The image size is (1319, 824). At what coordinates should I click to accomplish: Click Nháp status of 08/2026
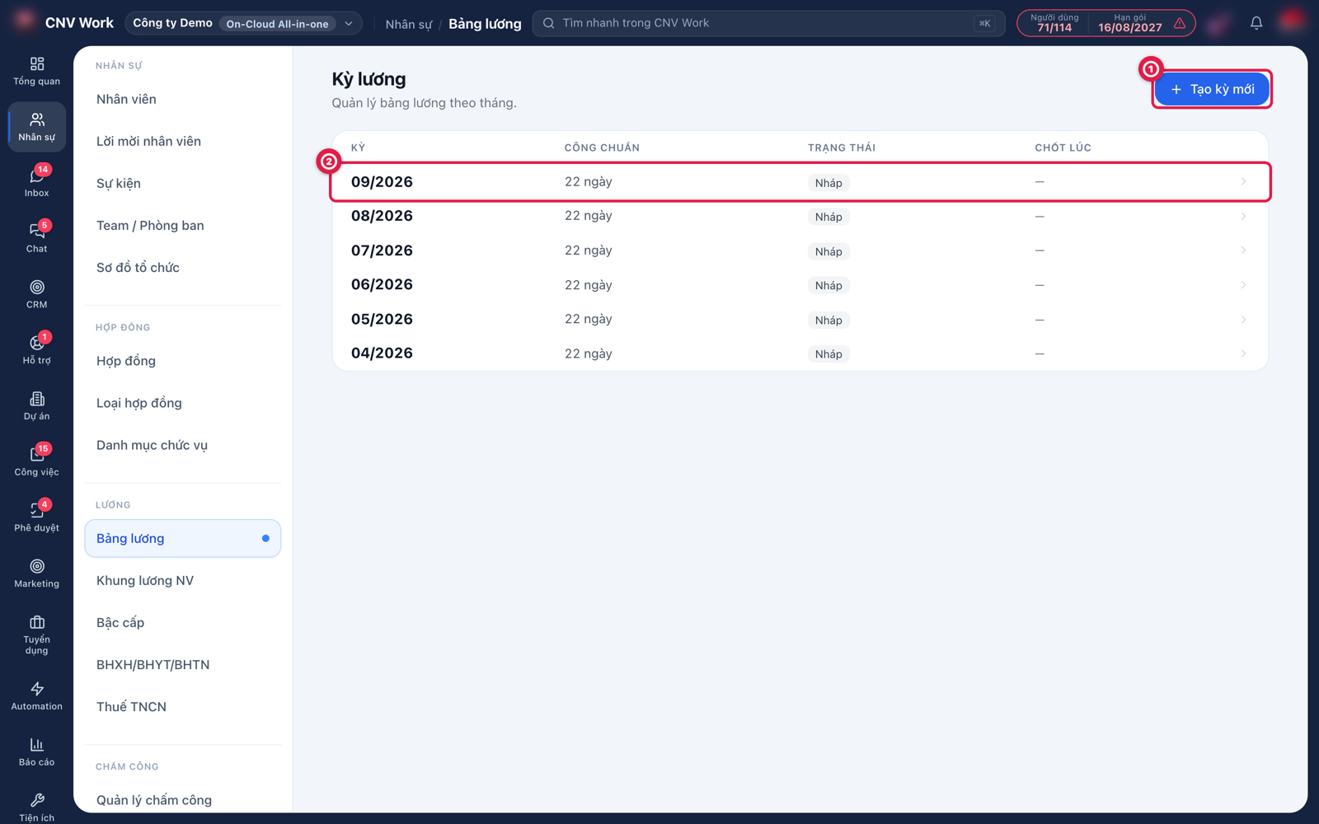click(x=828, y=217)
